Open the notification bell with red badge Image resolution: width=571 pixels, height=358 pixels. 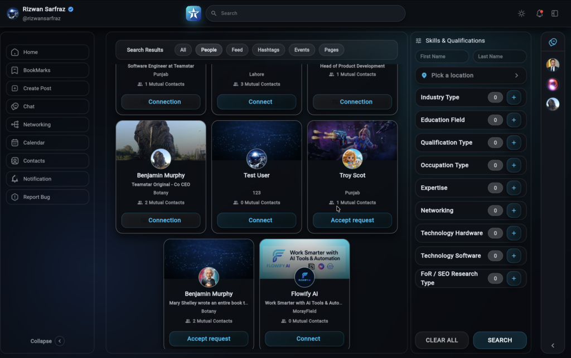539,13
